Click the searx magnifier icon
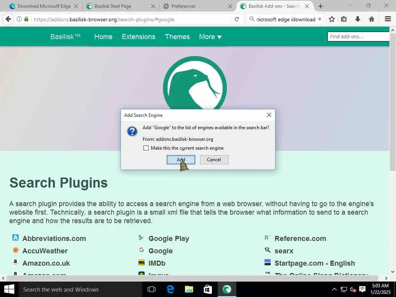 coord(268,250)
